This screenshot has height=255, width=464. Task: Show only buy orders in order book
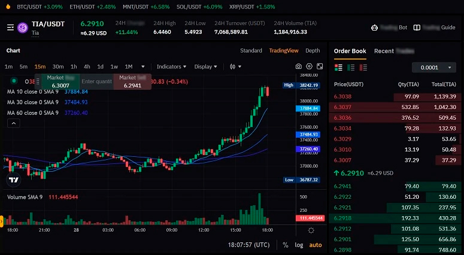coord(350,67)
